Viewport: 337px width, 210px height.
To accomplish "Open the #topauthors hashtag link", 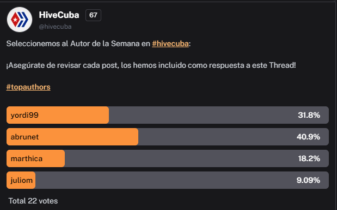I will tap(28, 87).
